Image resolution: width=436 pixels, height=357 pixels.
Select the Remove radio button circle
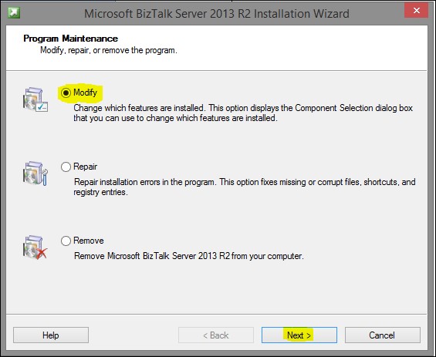coord(66,241)
